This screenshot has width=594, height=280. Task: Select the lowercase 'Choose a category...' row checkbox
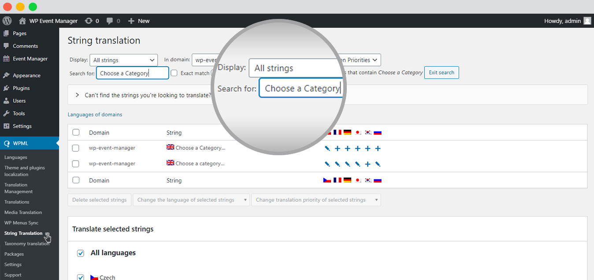pos(76,164)
